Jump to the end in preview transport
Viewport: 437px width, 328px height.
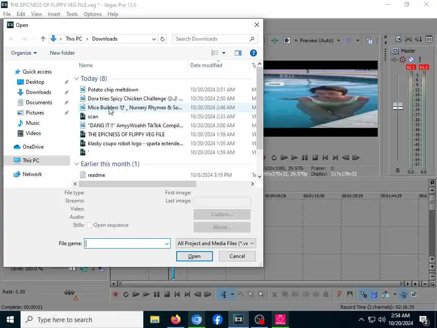335,158
